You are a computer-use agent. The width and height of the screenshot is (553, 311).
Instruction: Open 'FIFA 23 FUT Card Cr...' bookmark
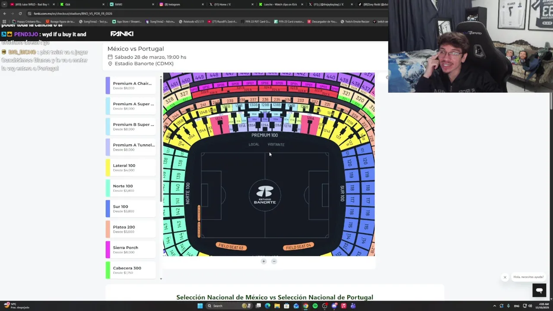coord(255,21)
